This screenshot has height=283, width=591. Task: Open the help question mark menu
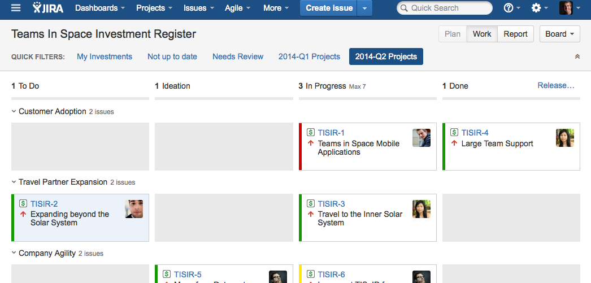(512, 8)
